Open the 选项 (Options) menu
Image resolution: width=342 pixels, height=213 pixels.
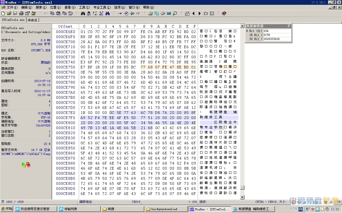[119, 7]
